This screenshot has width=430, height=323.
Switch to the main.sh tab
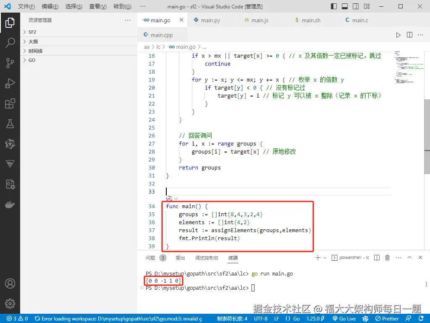tap(311, 20)
